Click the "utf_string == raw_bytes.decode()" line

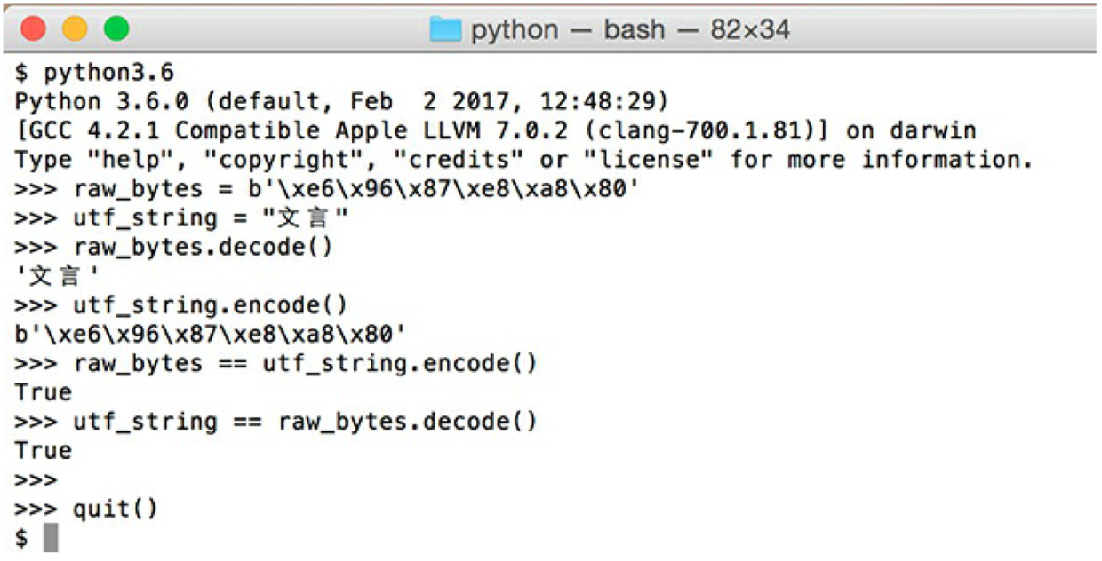point(276,421)
